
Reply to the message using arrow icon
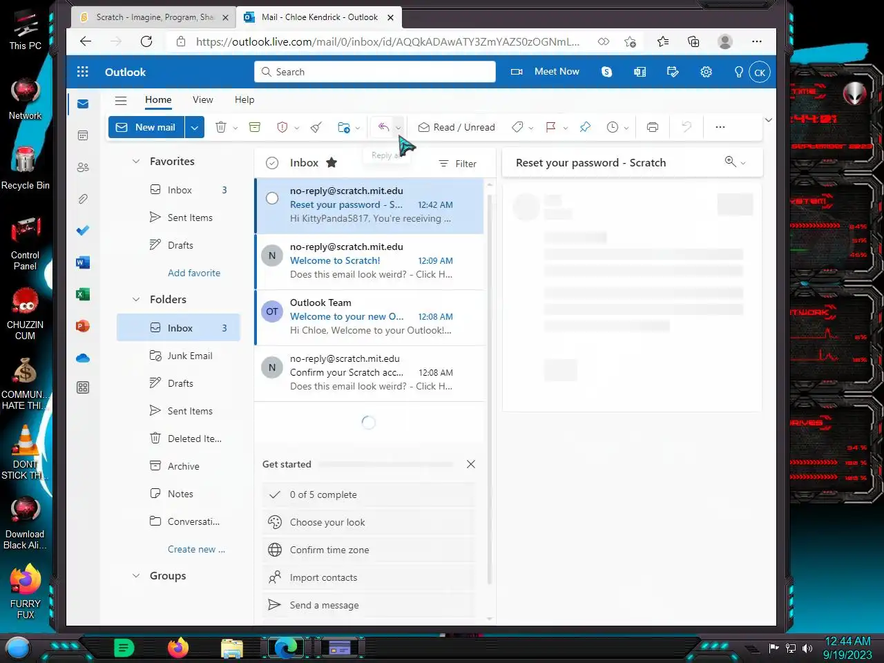click(x=383, y=127)
